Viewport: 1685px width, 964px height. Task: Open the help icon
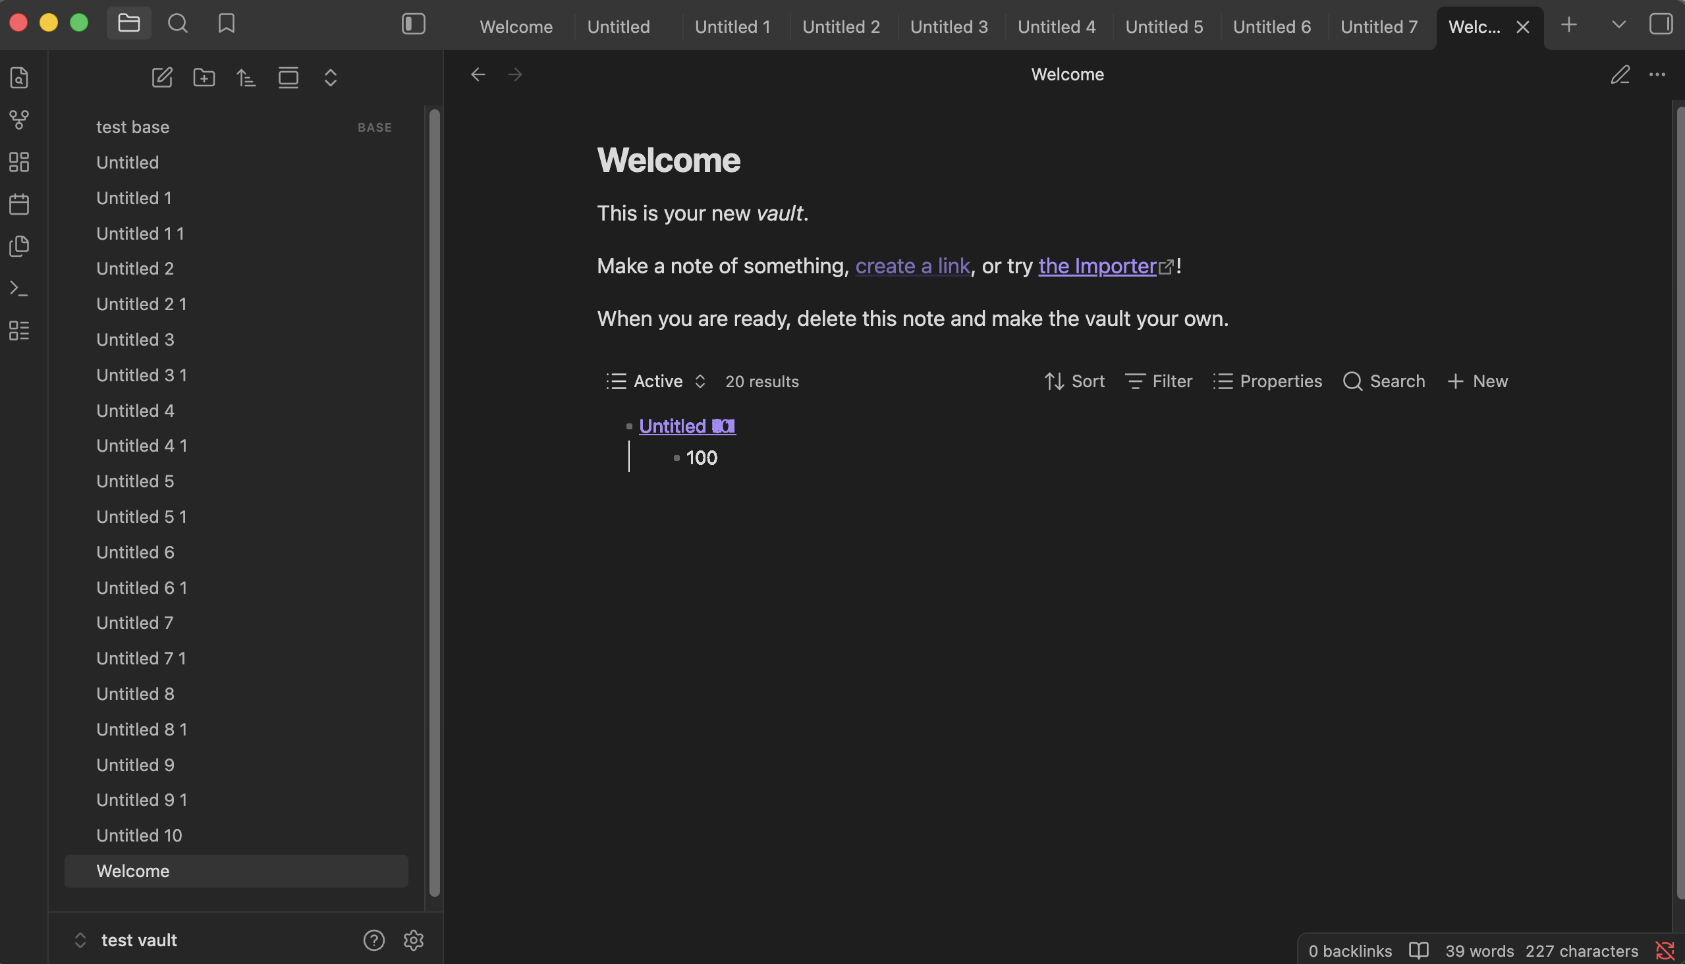click(373, 940)
